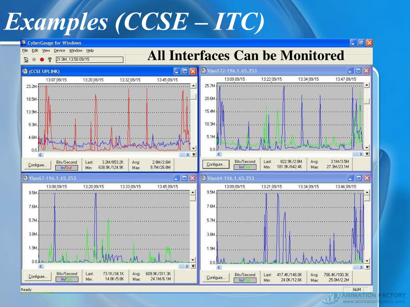Click down scroll arrow in Vlan64 graph
The height and width of the screenshot is (307, 410).
click(367, 261)
